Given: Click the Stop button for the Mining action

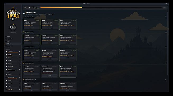Looking at the screenshot, I should 165,8.
